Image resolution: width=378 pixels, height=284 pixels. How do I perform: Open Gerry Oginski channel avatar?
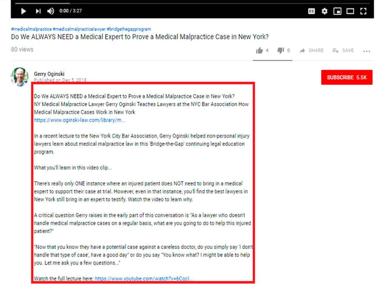point(20,76)
